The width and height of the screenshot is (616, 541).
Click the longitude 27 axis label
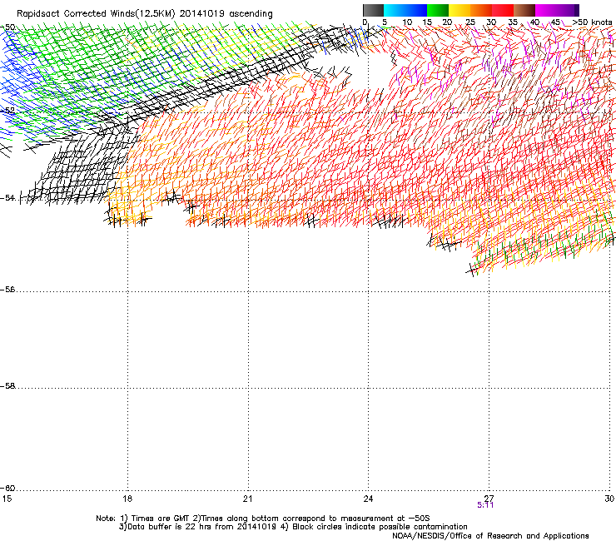click(x=489, y=499)
